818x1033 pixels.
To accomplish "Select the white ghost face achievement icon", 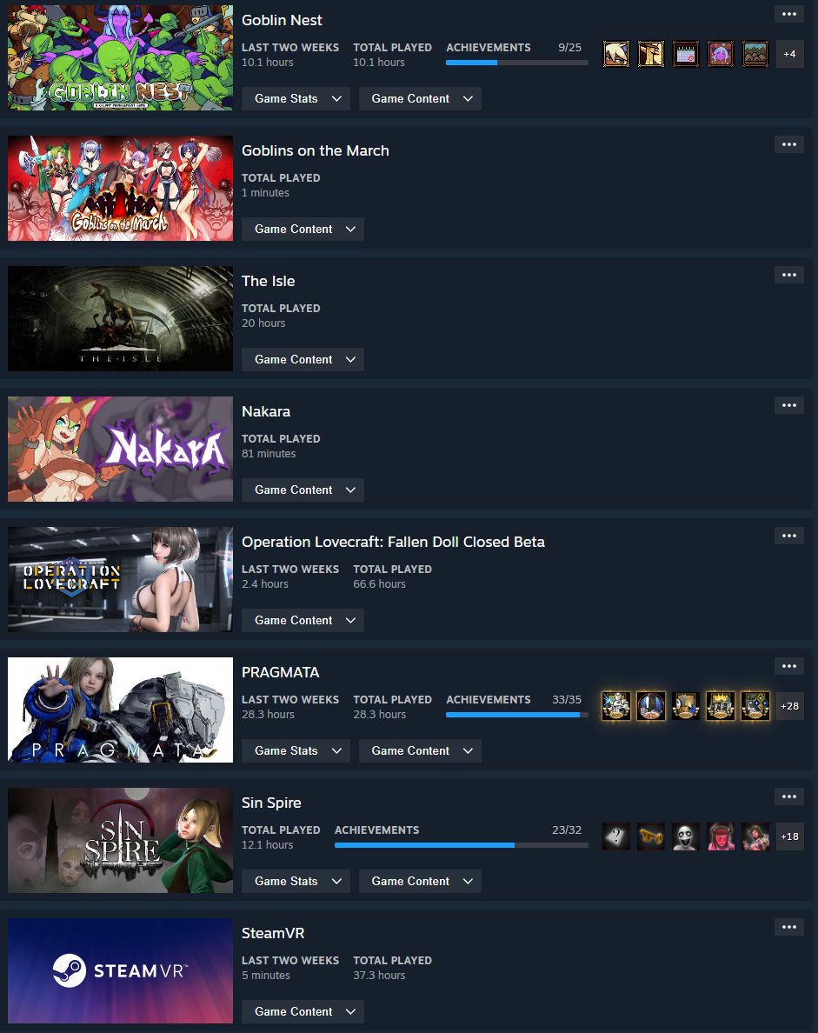I will pyautogui.click(x=686, y=836).
